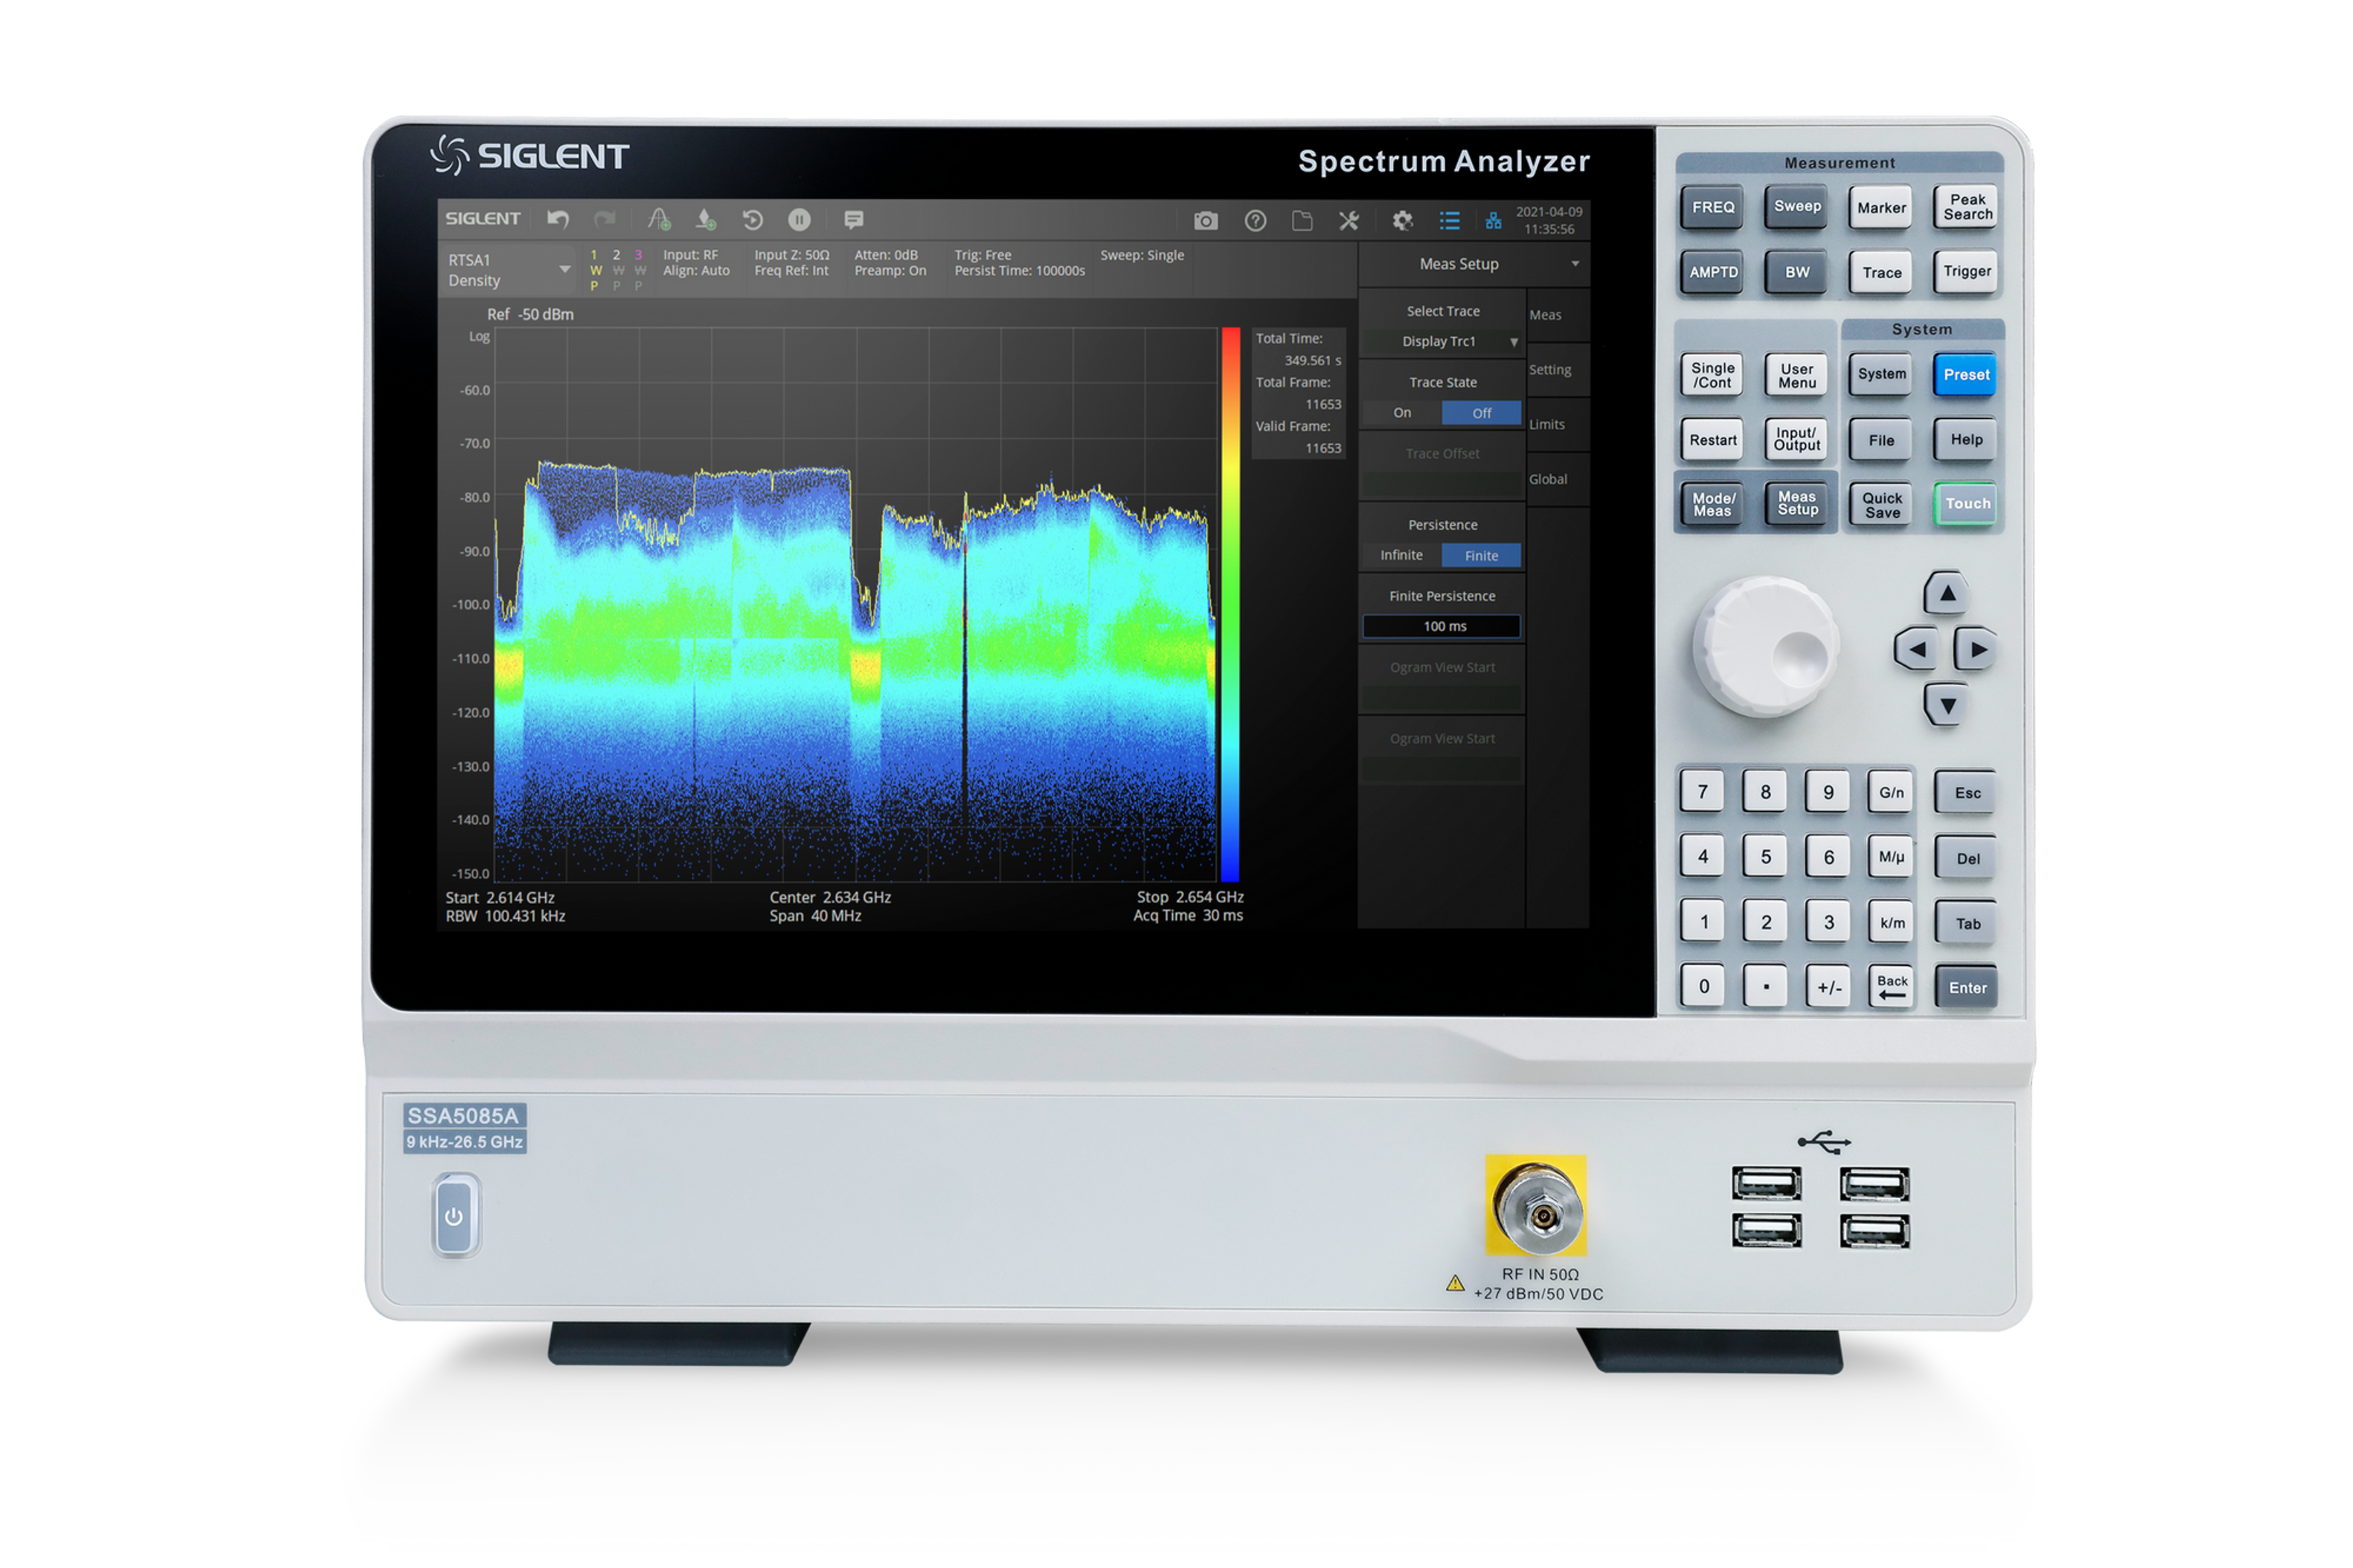The image size is (2353, 1568).
Task: Click the undo arrow icon
Action: (x=559, y=219)
